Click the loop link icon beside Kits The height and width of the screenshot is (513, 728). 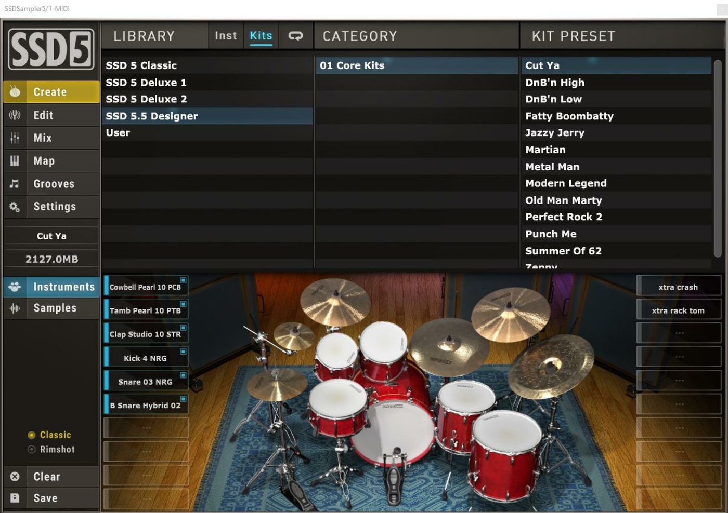[x=295, y=36]
